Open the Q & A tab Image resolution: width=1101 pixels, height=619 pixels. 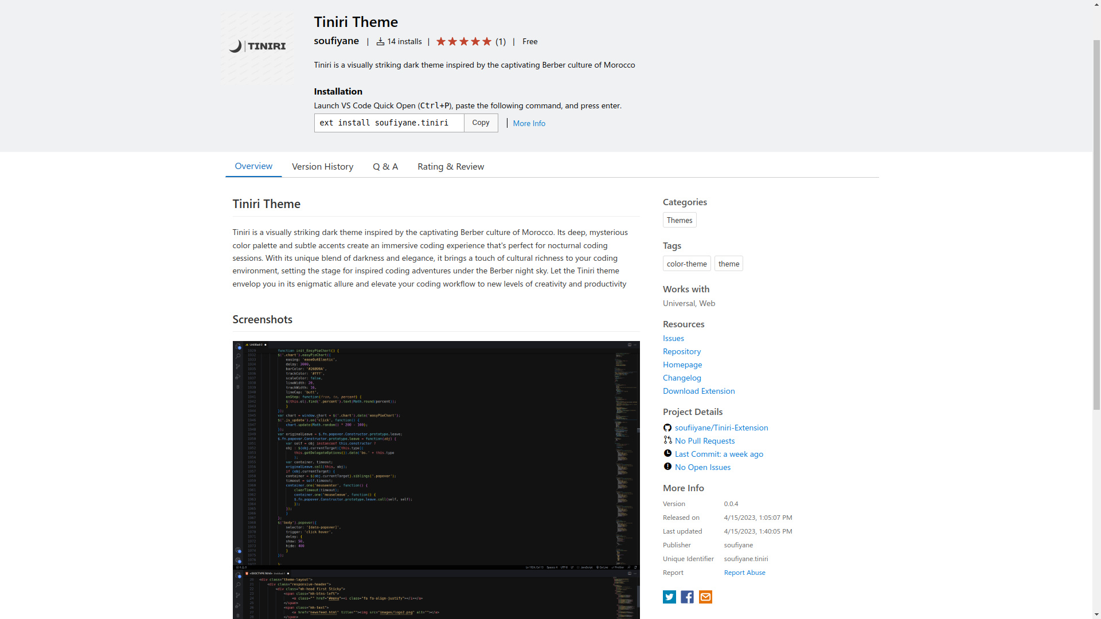click(385, 166)
